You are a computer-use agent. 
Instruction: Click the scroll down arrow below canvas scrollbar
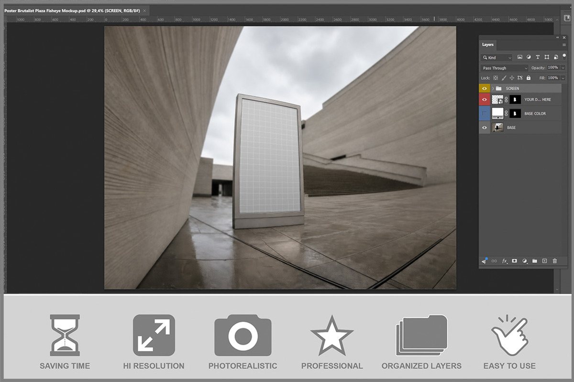coord(557,289)
